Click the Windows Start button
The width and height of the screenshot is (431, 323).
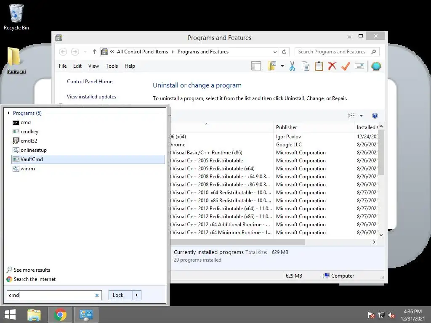(10, 315)
